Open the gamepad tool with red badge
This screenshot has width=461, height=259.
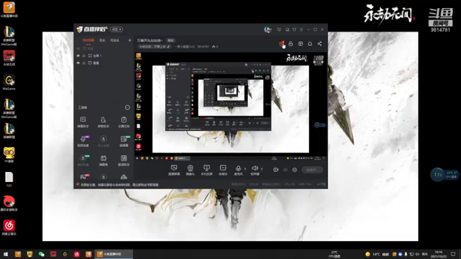pos(83,177)
